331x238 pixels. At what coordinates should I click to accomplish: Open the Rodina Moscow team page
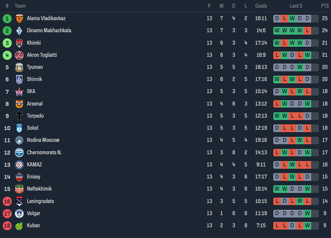click(43, 140)
